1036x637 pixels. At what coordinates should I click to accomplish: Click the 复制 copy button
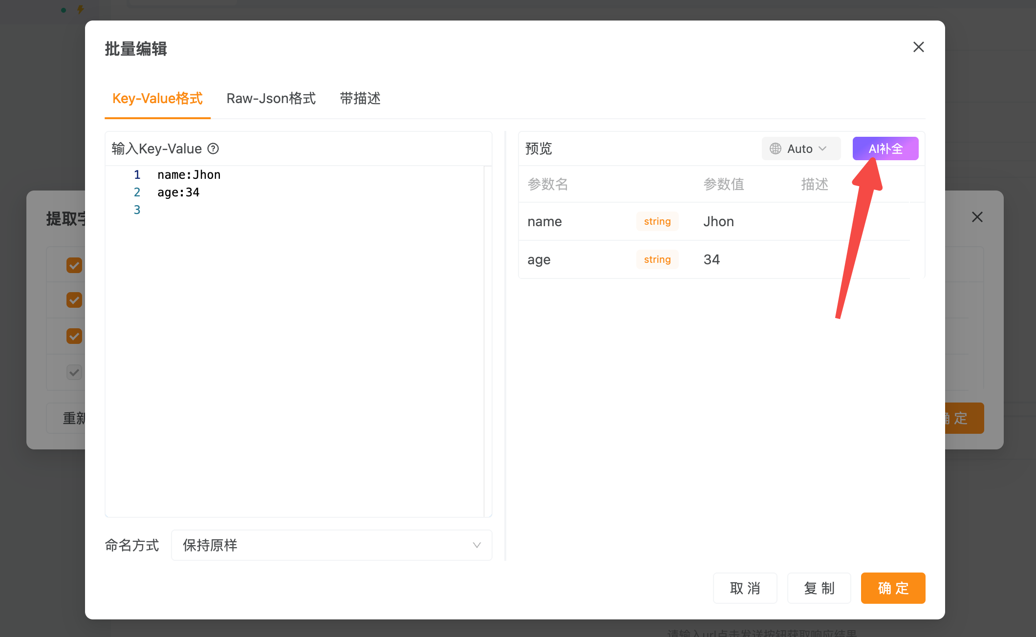(819, 588)
